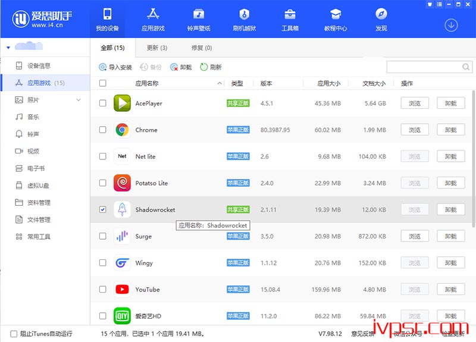Select 铃声 in sidebar
Screen dimensions: 476x342
(45, 134)
